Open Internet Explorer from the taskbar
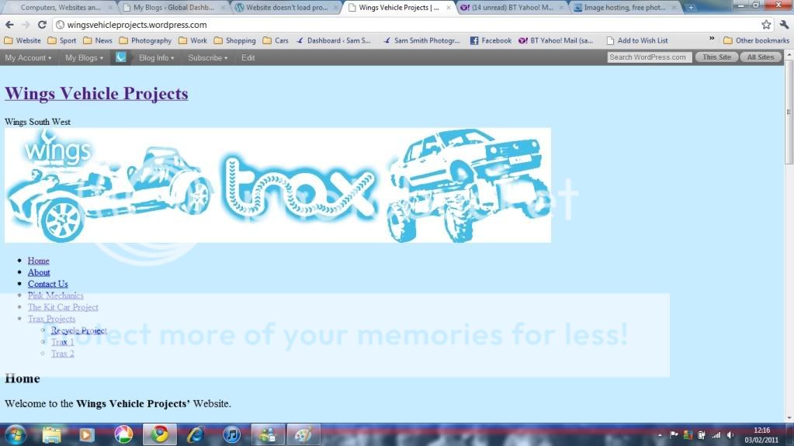 (196, 434)
